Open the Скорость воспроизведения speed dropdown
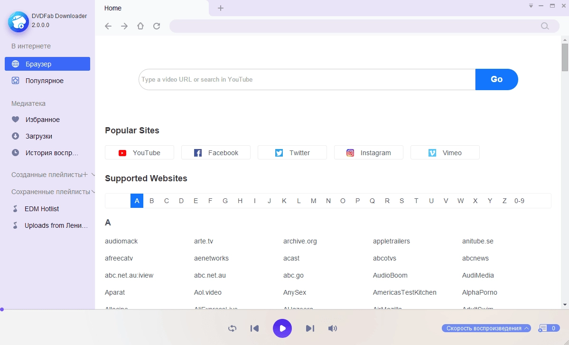The height and width of the screenshot is (345, 569). point(486,328)
